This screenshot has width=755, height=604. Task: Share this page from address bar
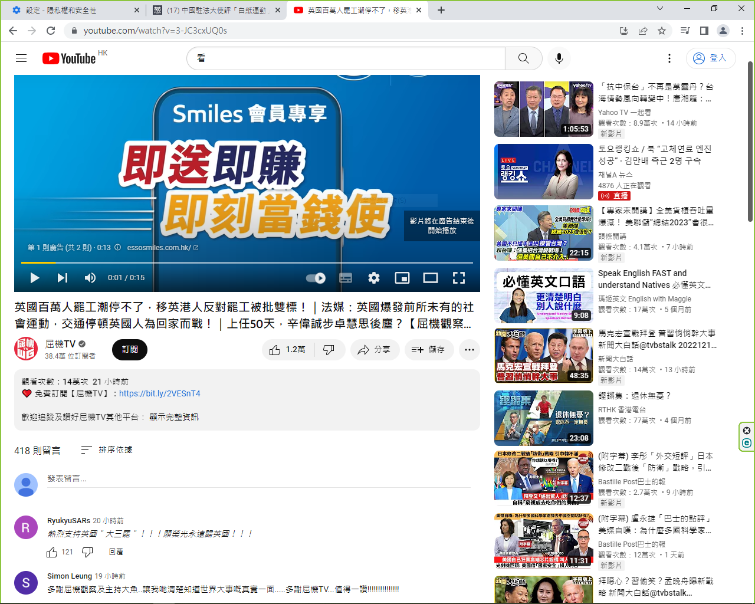click(643, 31)
